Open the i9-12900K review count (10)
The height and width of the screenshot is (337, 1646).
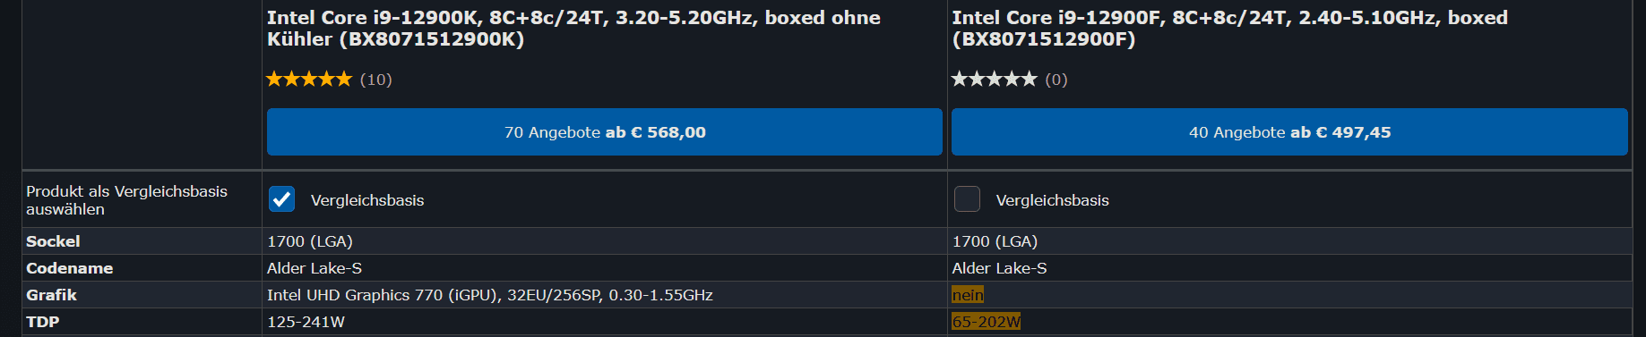pyautogui.click(x=375, y=80)
